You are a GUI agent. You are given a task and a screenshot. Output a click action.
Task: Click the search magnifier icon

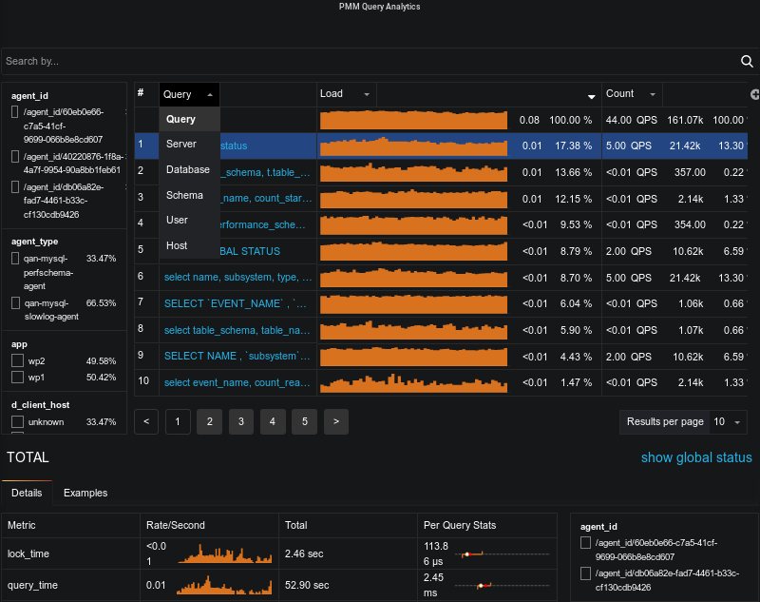[747, 62]
